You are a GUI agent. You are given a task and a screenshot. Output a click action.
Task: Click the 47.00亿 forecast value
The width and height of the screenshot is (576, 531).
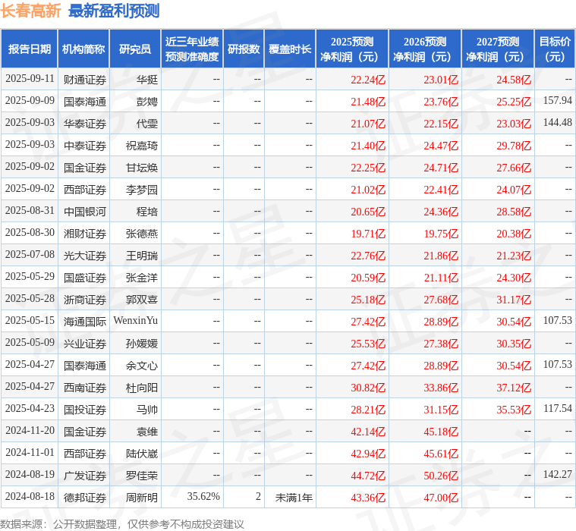point(441,498)
